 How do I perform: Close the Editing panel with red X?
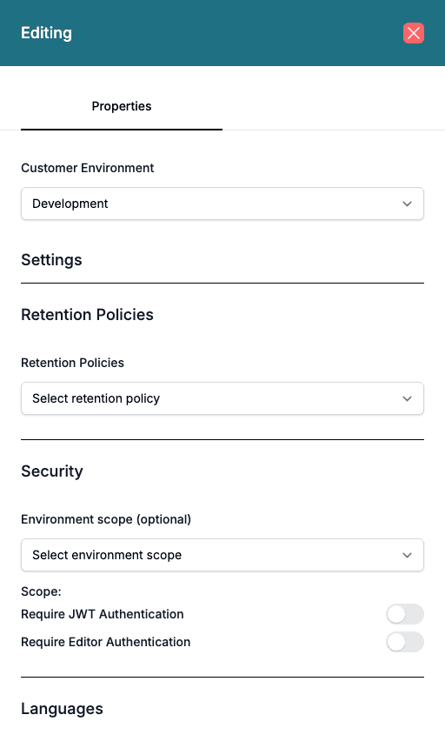coord(414,33)
